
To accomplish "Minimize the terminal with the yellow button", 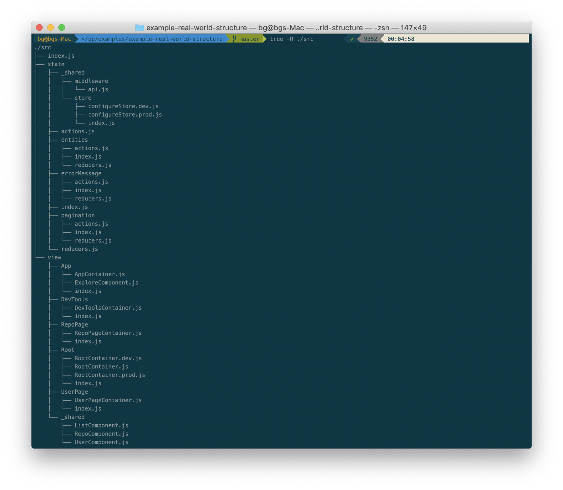I will coord(51,27).
